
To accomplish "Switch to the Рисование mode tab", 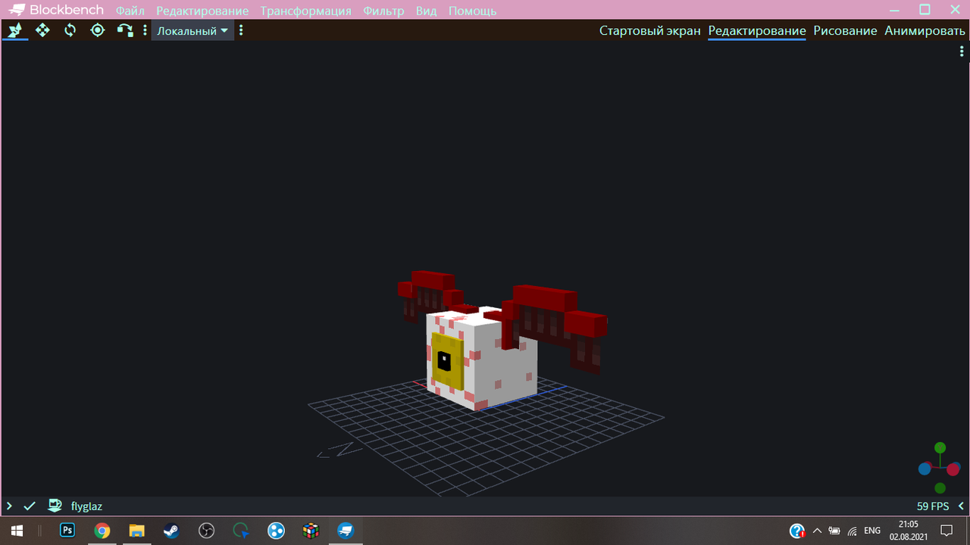I will (845, 31).
